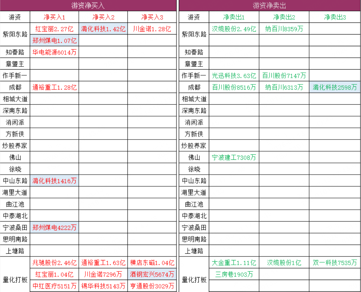Viewport: 361px width, 292px height.
Task: Click cell 横店东磁1.04亿
Action: pos(152,263)
